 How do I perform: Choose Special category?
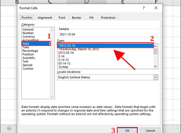pyautogui.click(x=27, y=65)
